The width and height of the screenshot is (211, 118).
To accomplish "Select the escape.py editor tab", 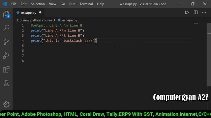I will coord(29,12).
